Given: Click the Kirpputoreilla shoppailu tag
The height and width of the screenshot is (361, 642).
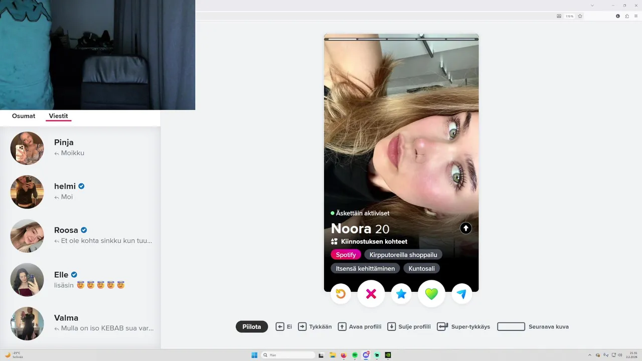Looking at the screenshot, I should point(403,255).
